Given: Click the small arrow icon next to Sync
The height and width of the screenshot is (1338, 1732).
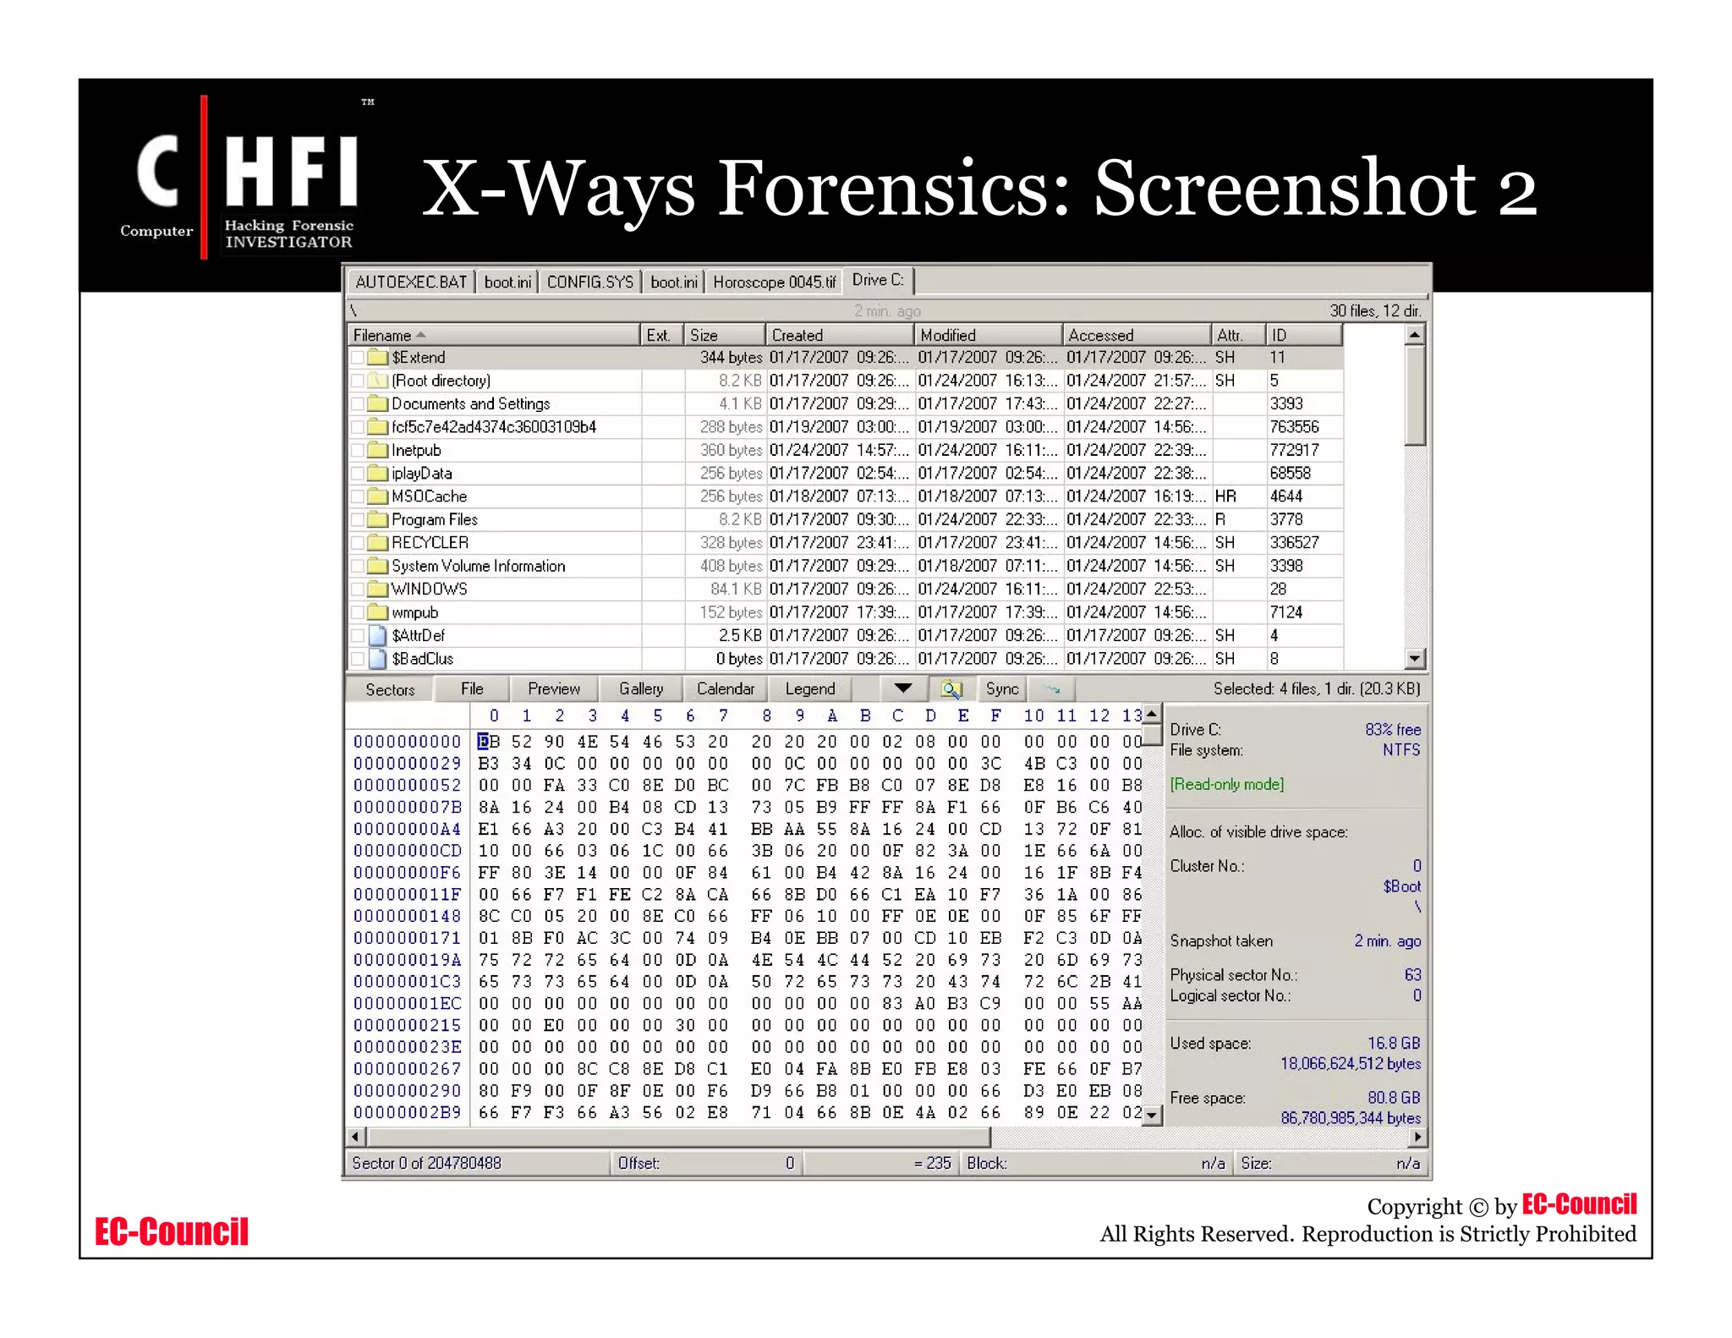Looking at the screenshot, I should [x=1052, y=689].
